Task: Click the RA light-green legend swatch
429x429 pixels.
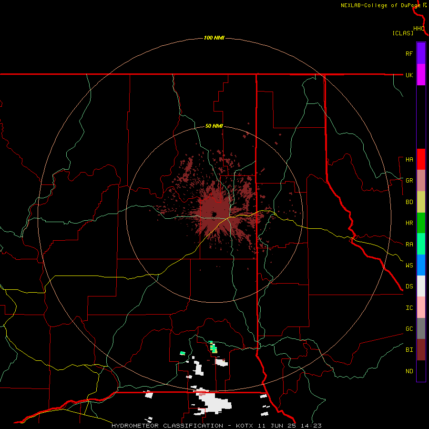Action: pyautogui.click(x=421, y=244)
